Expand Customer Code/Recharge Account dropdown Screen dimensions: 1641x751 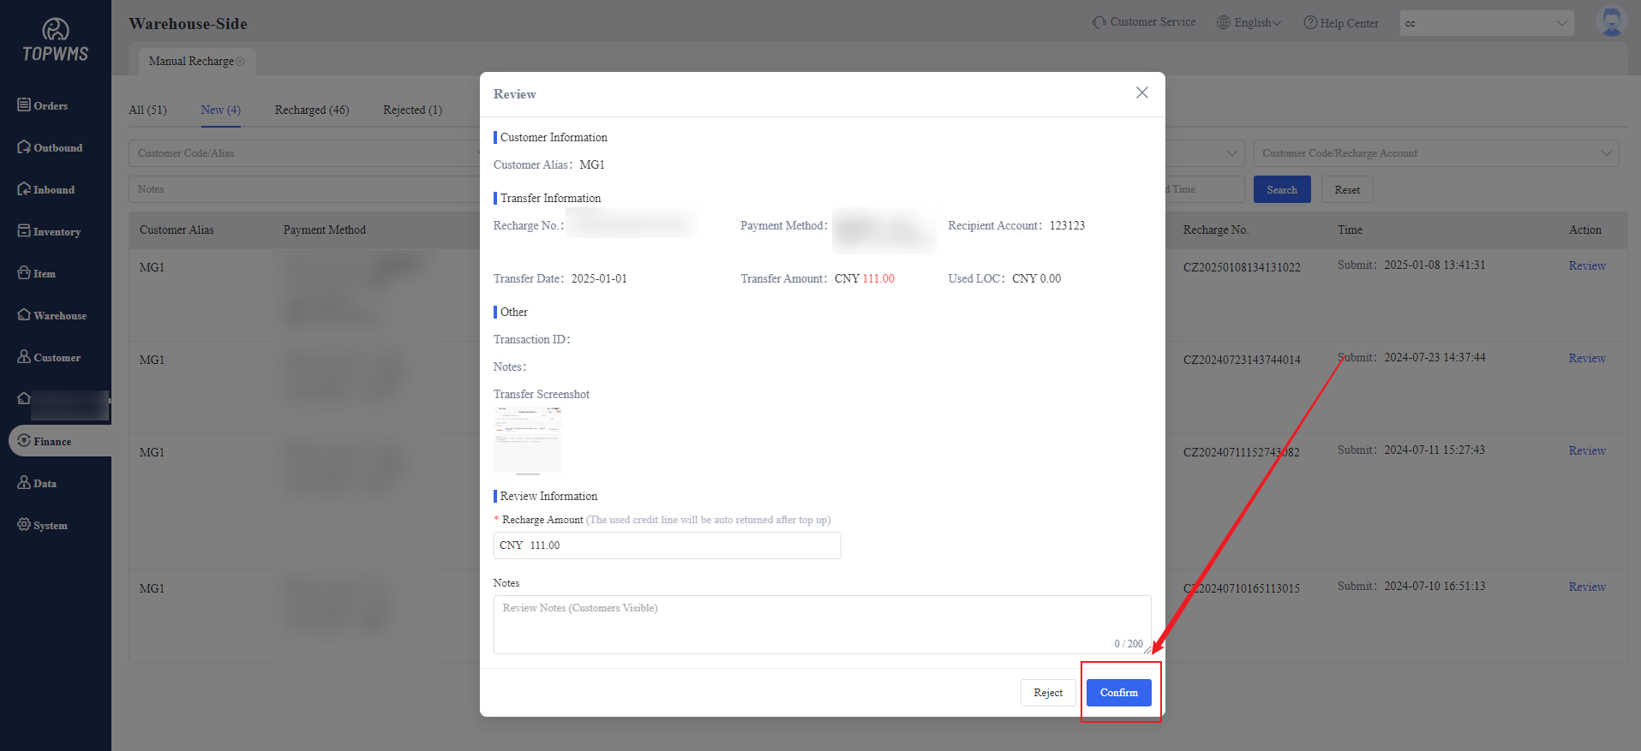[x=1435, y=153]
